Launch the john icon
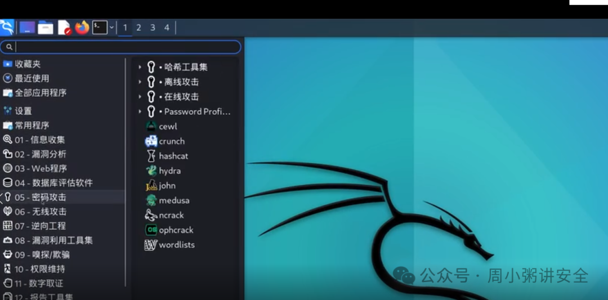The height and width of the screenshot is (300, 608). point(151,186)
